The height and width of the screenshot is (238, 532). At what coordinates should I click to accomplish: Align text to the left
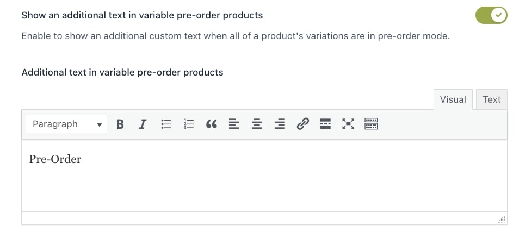click(234, 124)
